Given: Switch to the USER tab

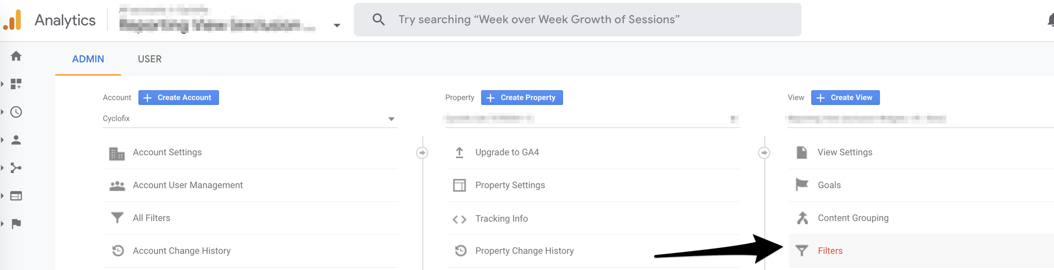Looking at the screenshot, I should pos(150,59).
